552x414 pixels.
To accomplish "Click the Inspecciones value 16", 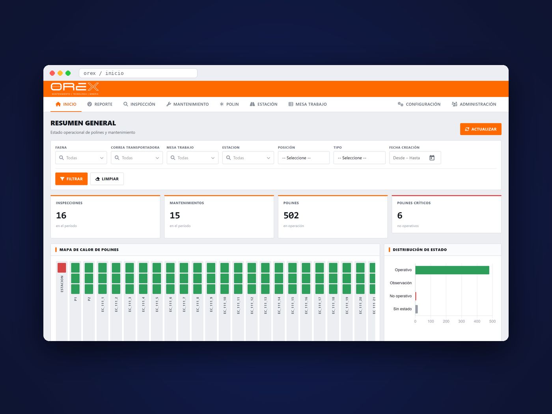I will (61, 215).
